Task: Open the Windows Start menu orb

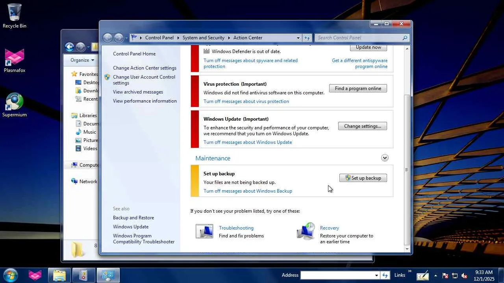Action: tap(10, 275)
